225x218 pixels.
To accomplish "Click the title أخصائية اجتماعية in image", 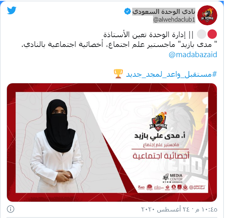I will pyautogui.click(x=161, y=156).
